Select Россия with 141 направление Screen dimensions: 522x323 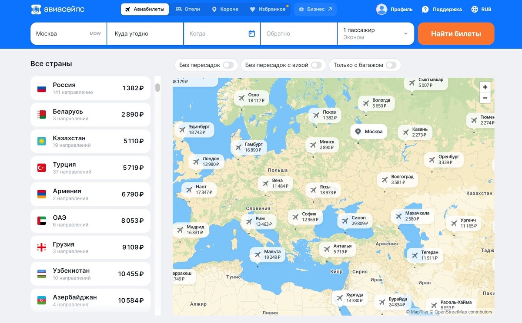coord(90,88)
